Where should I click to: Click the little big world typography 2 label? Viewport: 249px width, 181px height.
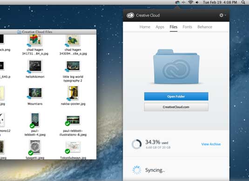(x=73, y=79)
